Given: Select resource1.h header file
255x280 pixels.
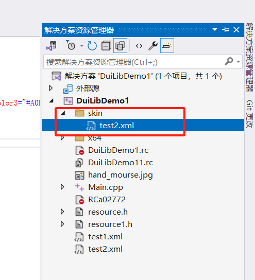Looking at the screenshot, I should tap(110, 224).
